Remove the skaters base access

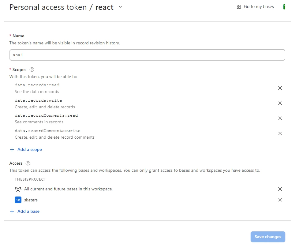point(280,200)
